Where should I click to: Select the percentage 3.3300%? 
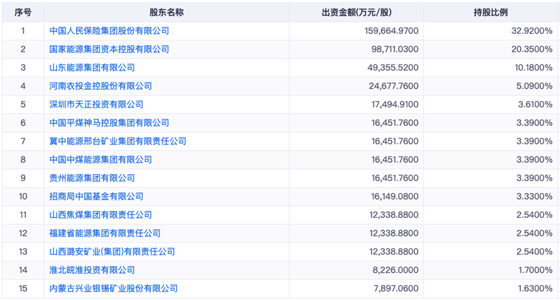click(x=535, y=197)
